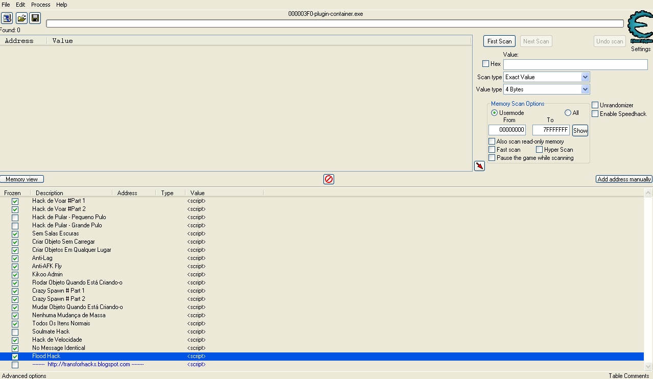Uncheck the Flood Hack checkbox
The height and width of the screenshot is (379, 653).
coord(15,357)
